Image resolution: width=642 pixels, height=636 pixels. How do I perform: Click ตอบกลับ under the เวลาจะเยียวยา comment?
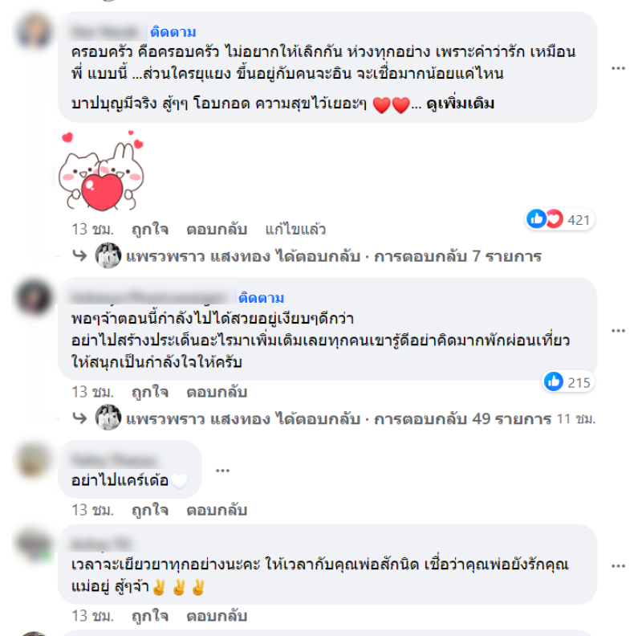(x=217, y=616)
